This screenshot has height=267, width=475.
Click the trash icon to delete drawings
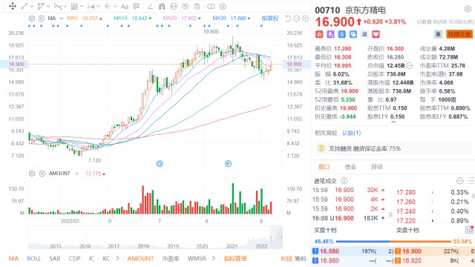pos(197,7)
